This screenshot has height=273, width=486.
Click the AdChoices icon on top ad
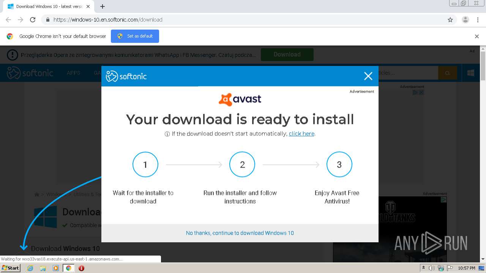pos(415,92)
